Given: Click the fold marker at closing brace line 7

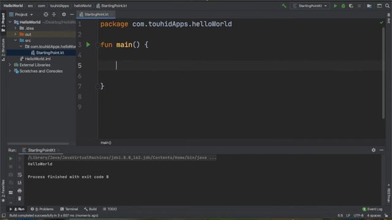Looking at the screenshot, I should pos(97,86).
